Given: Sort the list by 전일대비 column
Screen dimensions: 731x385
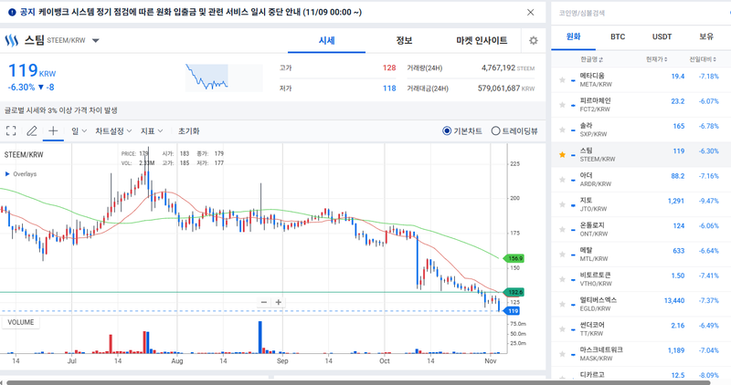Looking at the screenshot, I should point(704,59).
